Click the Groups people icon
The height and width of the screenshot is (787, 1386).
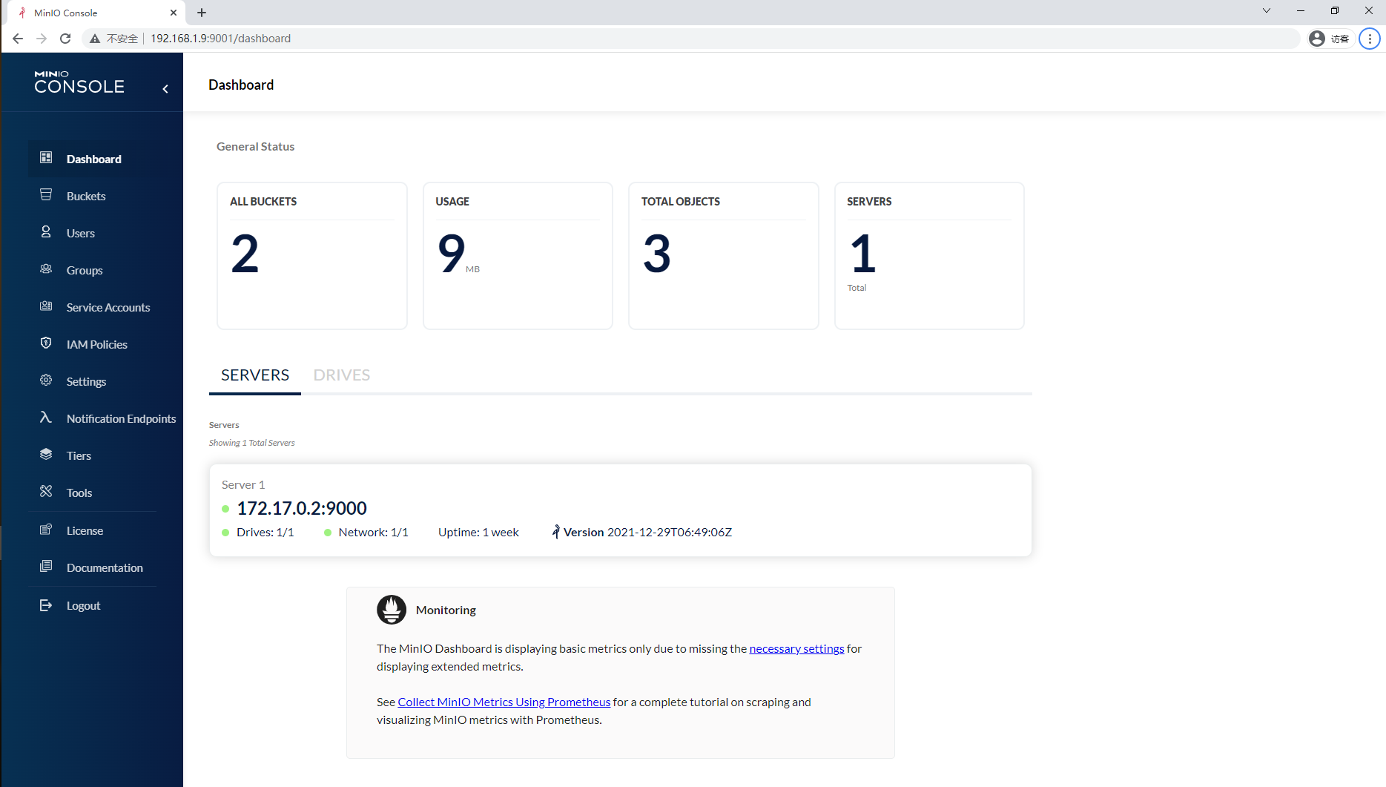[x=46, y=269]
